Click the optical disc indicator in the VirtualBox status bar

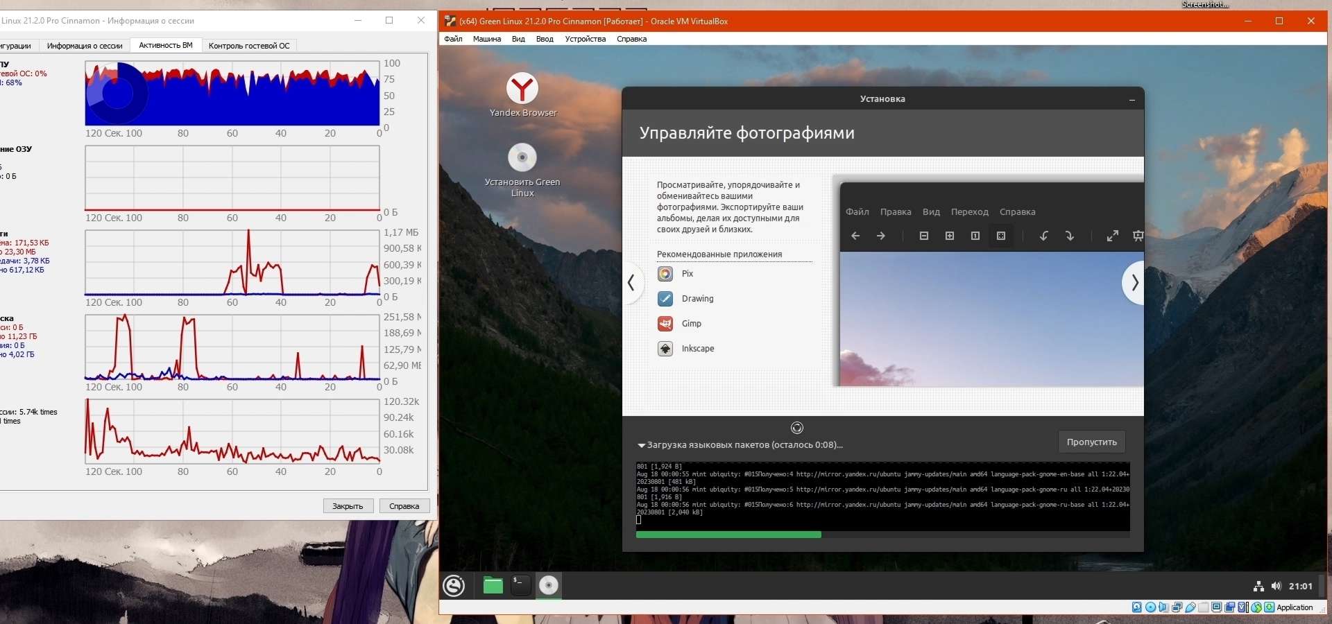tap(1151, 607)
